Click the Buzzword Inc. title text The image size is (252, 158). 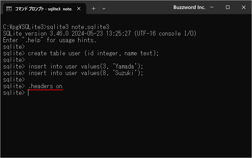coord(189,7)
